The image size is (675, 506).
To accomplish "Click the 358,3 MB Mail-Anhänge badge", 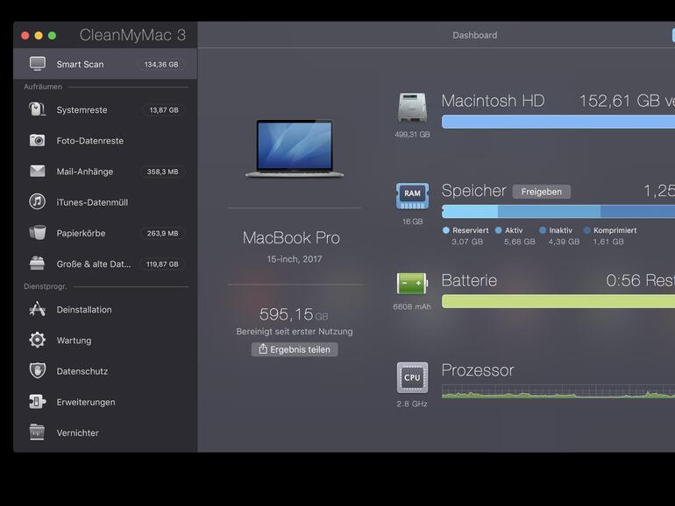I will (x=163, y=172).
